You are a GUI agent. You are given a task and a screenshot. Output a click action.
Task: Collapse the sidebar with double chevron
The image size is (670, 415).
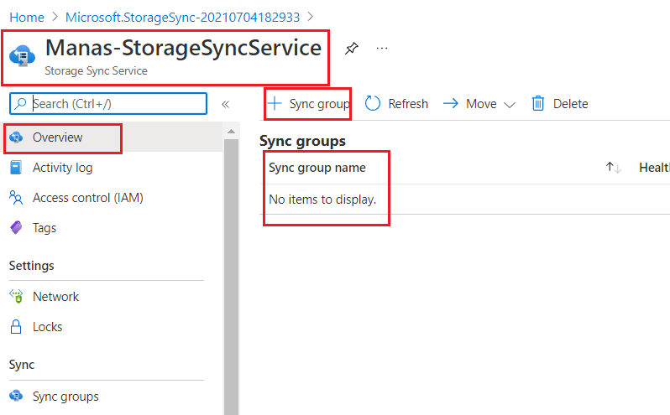pos(225,104)
